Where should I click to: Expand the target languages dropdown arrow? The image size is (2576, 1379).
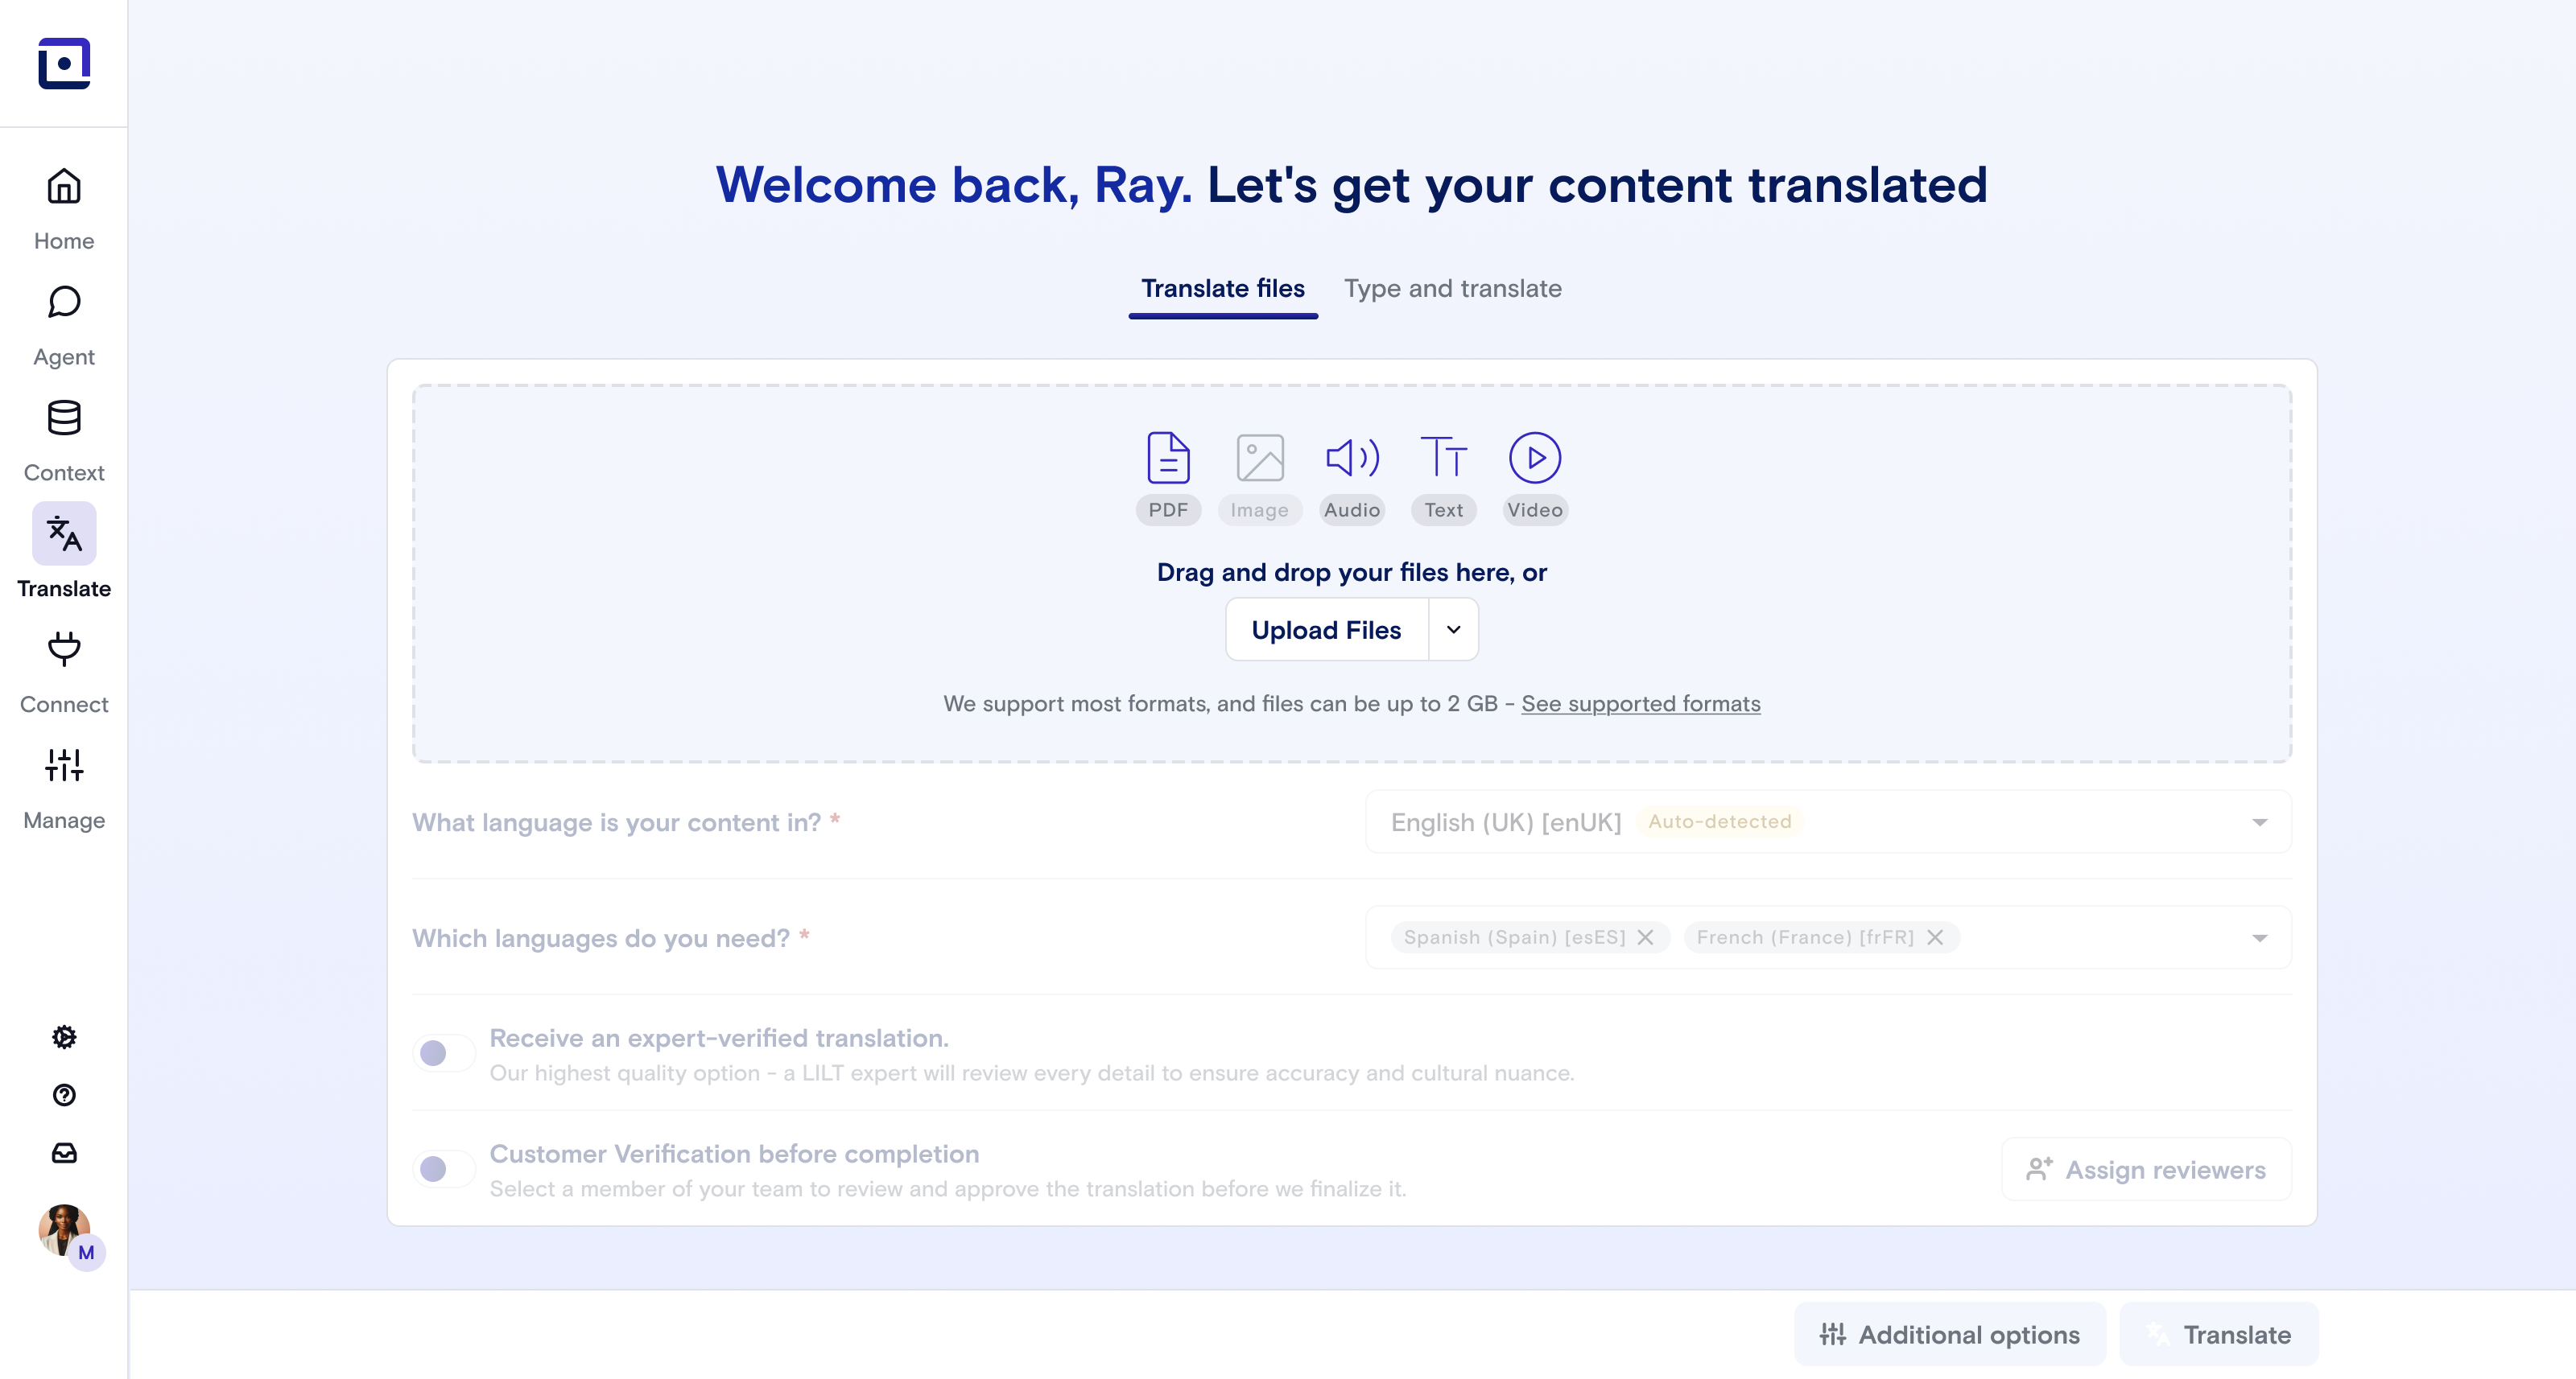click(2259, 938)
